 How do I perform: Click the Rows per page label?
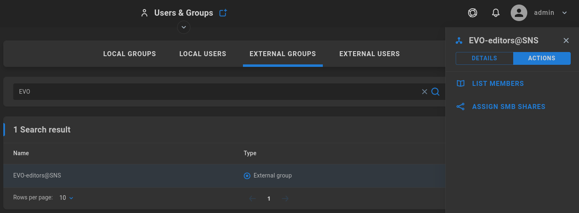click(33, 198)
